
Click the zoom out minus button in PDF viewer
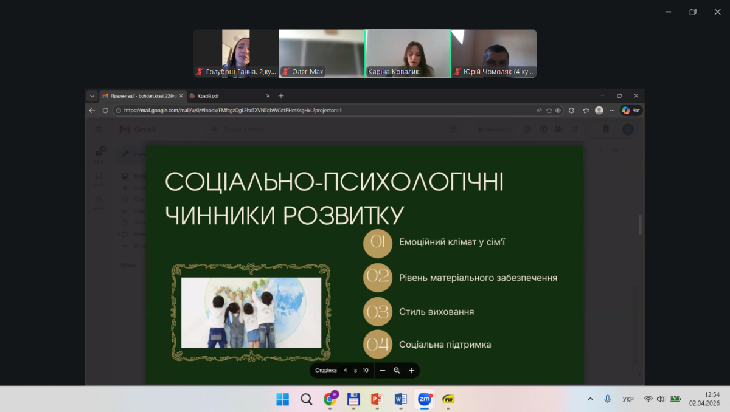click(x=383, y=370)
